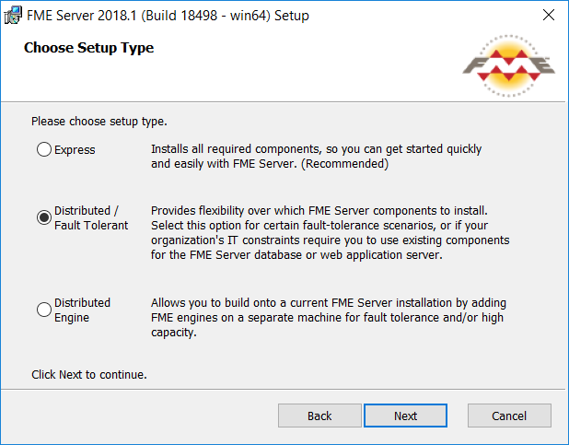The height and width of the screenshot is (445, 569).
Task: Cancel the FME Server installation
Action: coord(509,416)
